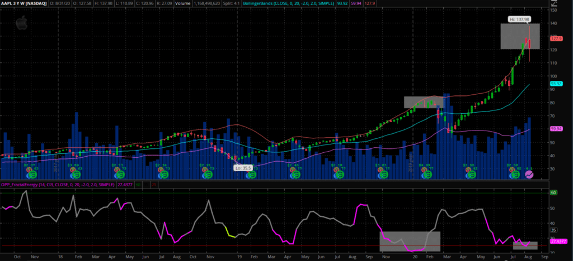Click the red 127.9 price axis tag

coord(556,38)
